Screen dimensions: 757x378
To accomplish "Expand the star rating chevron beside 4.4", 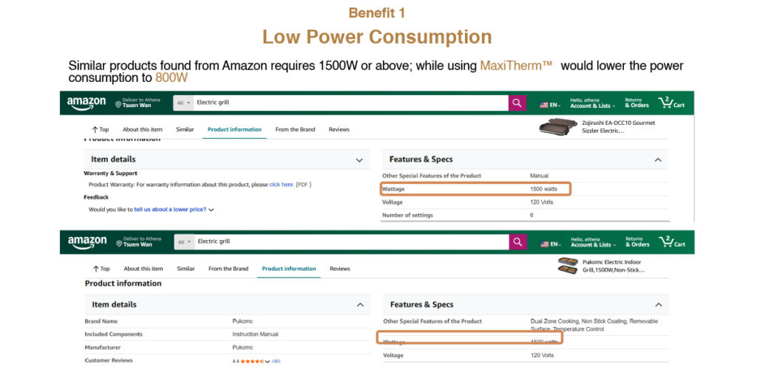I will (267, 361).
